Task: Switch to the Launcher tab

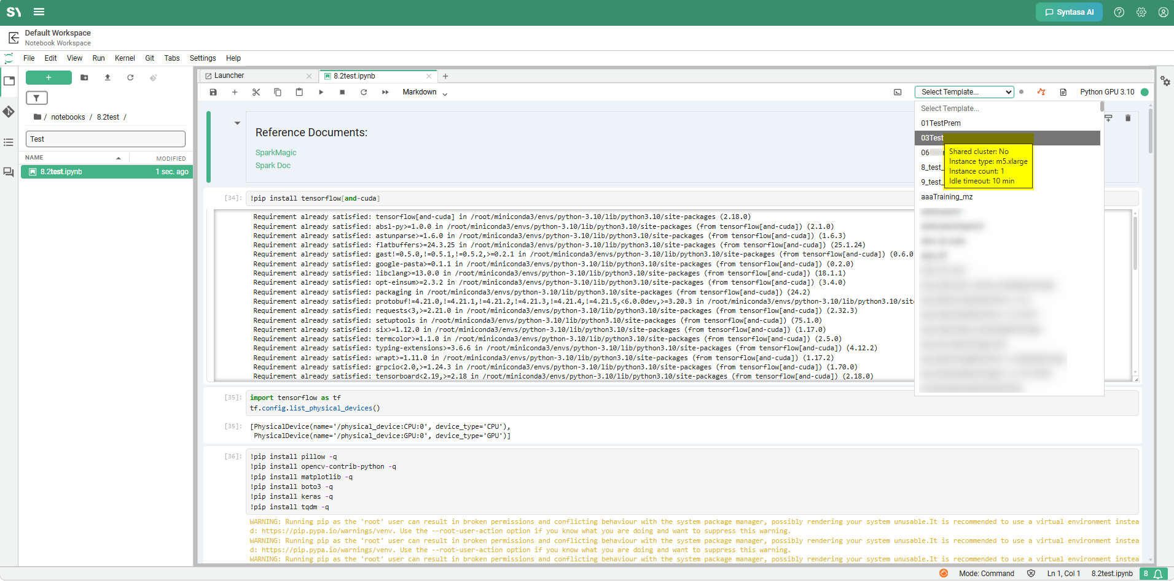Action: point(258,76)
